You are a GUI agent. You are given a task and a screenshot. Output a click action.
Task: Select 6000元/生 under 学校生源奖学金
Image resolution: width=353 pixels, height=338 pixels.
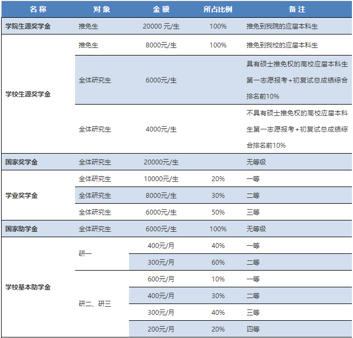pos(161,80)
